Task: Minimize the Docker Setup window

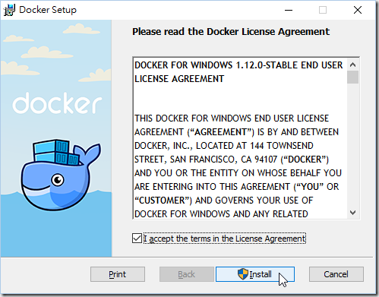Action: (x=289, y=10)
